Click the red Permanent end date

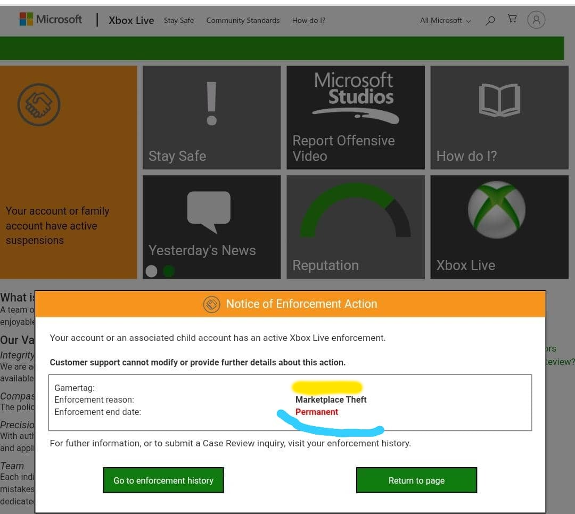pyautogui.click(x=317, y=412)
